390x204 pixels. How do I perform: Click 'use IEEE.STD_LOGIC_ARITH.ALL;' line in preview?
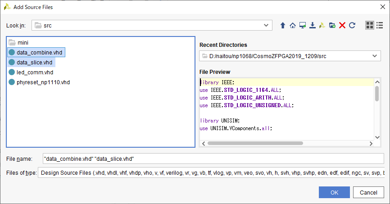(242, 98)
